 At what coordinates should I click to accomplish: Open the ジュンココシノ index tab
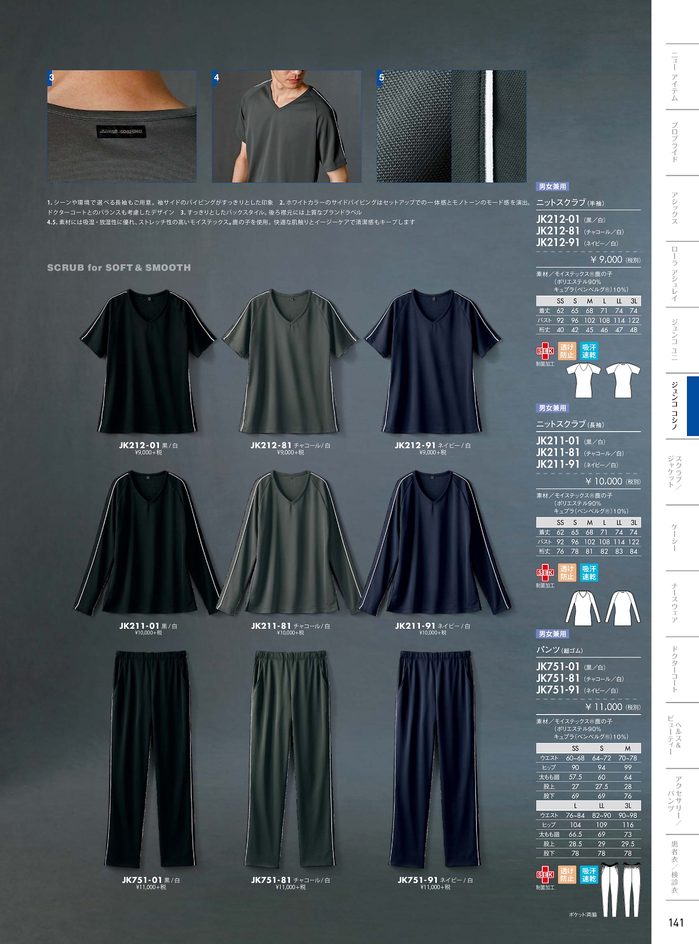[675, 406]
